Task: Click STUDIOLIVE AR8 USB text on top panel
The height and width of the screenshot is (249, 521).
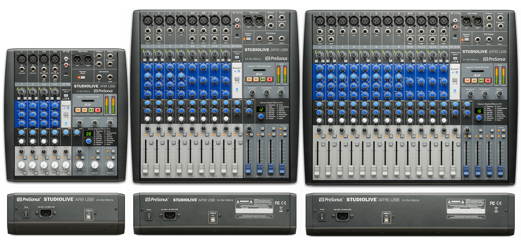Action: click(x=95, y=86)
